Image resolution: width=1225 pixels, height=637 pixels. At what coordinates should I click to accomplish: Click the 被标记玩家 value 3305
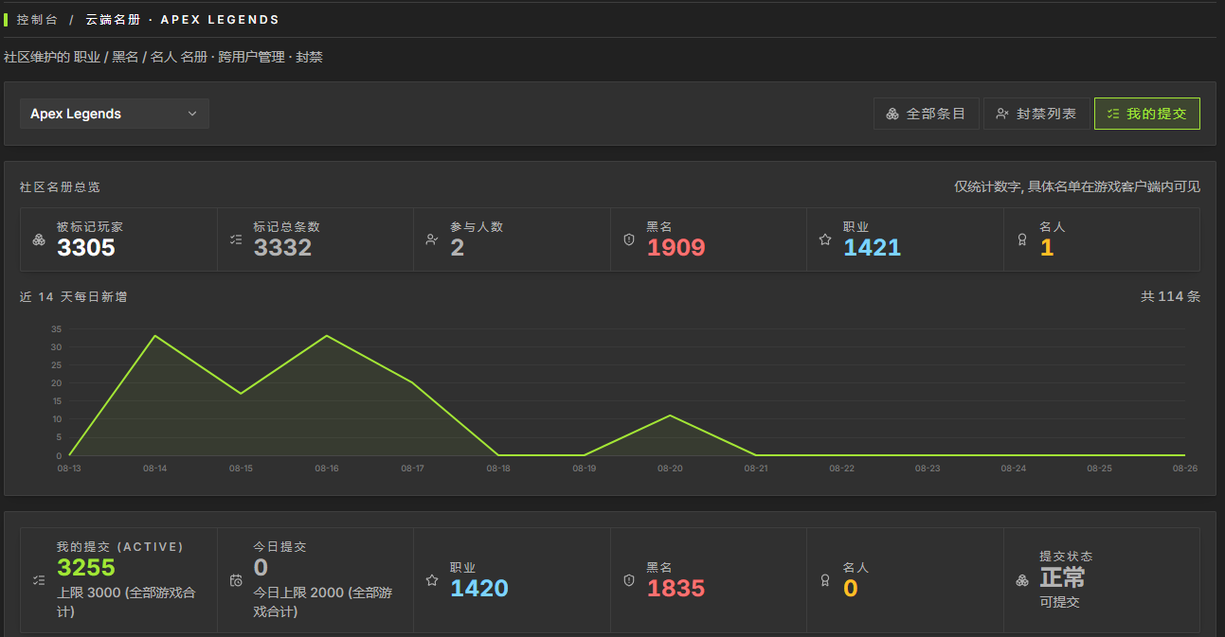coord(86,248)
